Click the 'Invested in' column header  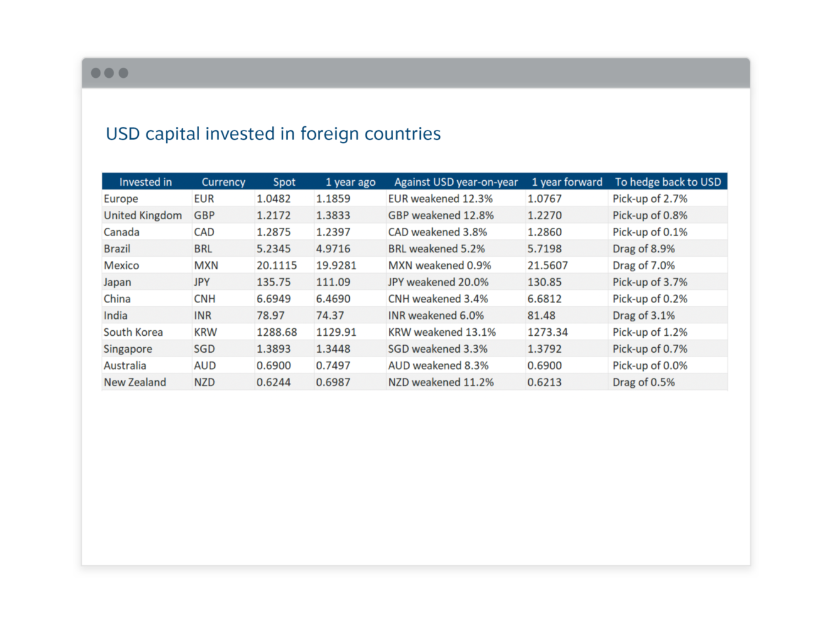[145, 182]
